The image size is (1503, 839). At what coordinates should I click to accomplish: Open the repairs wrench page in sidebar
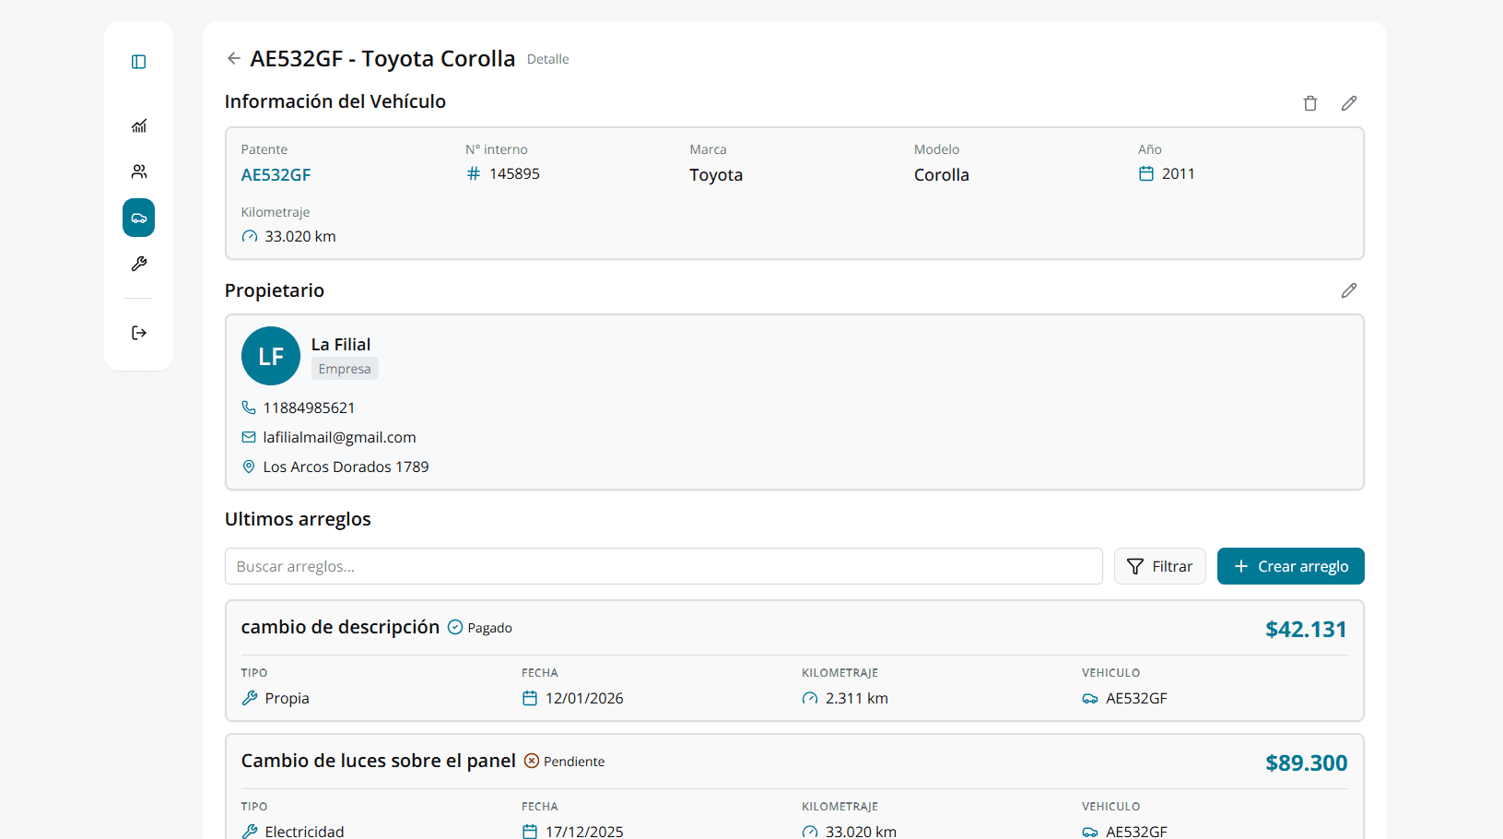click(138, 264)
